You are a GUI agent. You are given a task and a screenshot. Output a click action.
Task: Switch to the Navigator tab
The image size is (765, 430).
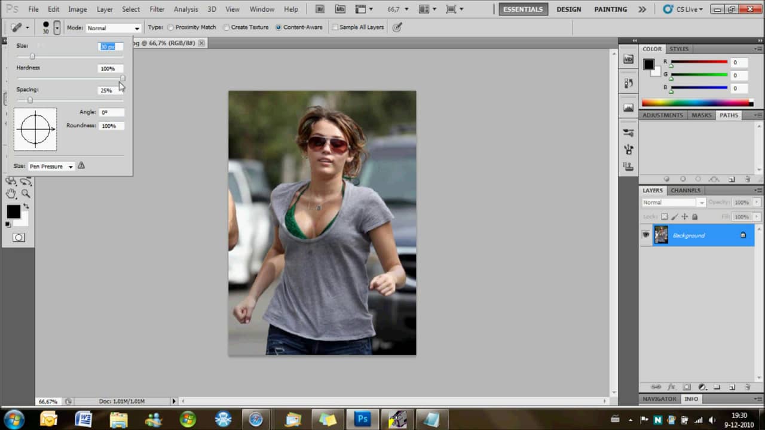(660, 399)
